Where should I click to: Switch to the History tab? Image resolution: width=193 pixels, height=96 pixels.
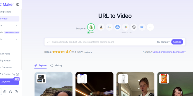pyautogui.click(x=56, y=66)
